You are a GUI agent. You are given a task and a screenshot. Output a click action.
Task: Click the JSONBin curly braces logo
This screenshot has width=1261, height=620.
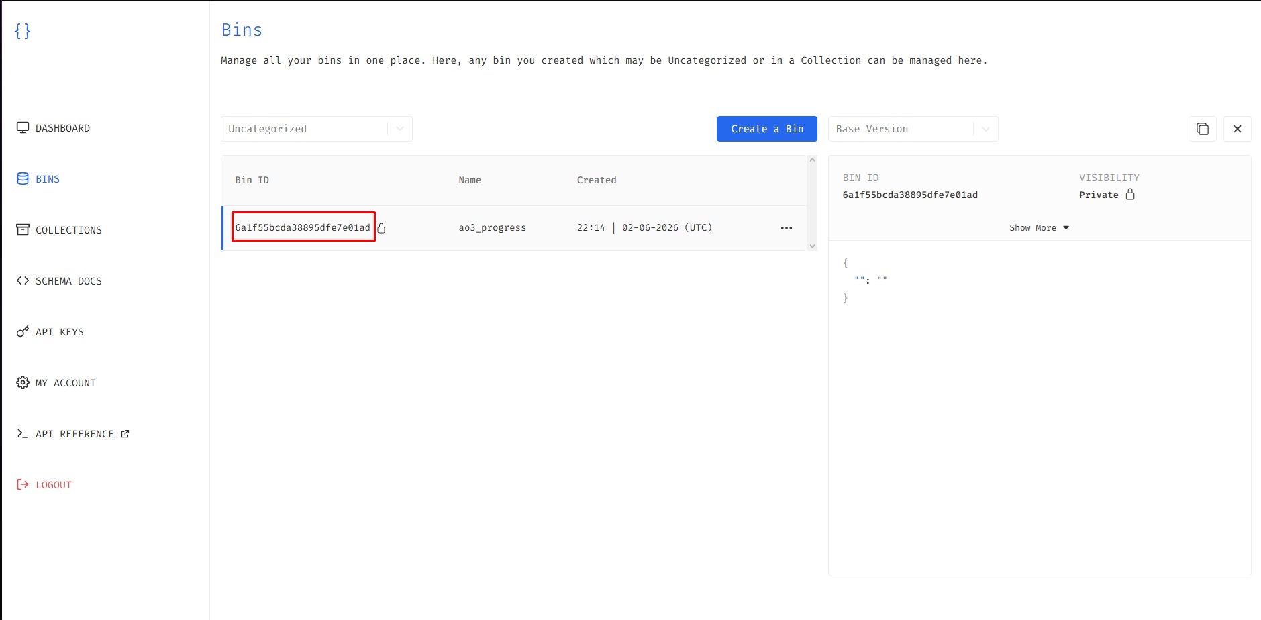point(22,31)
